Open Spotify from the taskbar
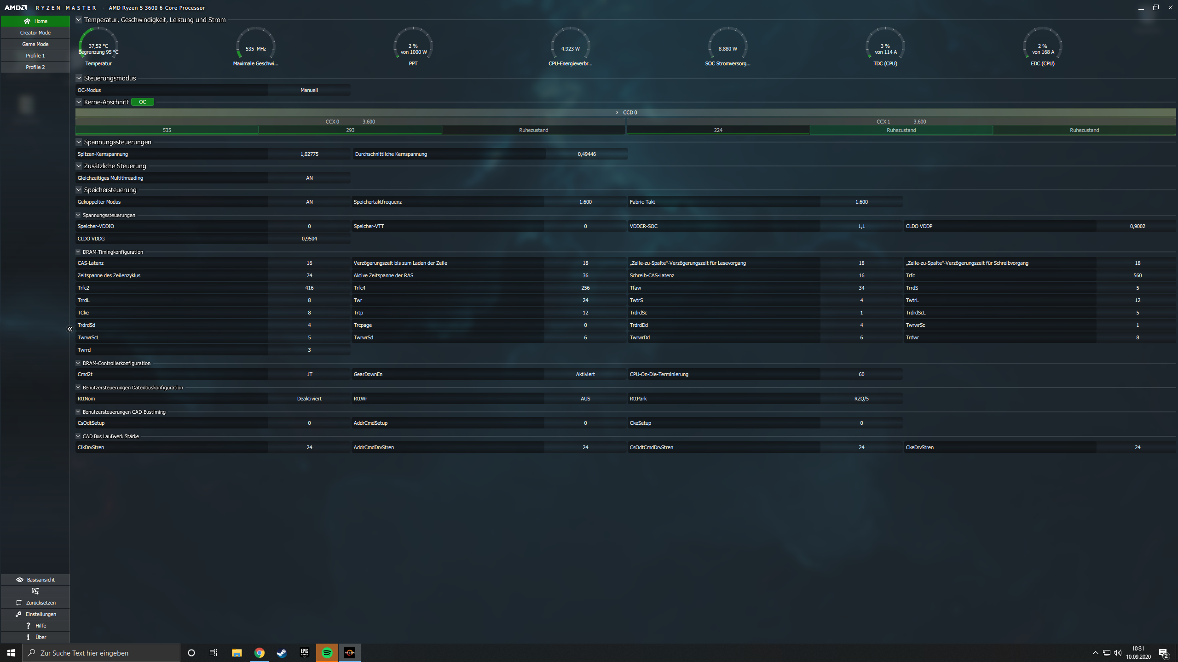 327,653
